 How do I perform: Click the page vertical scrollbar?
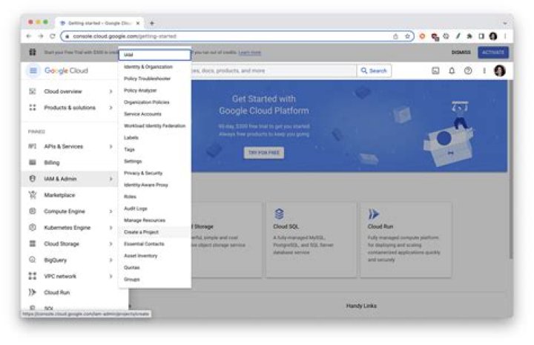[x=510, y=171]
